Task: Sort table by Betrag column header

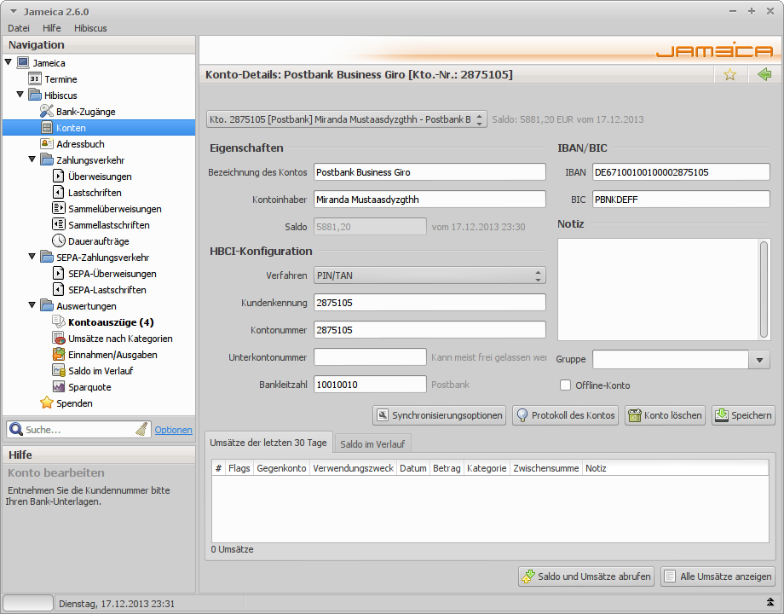Action: [447, 468]
